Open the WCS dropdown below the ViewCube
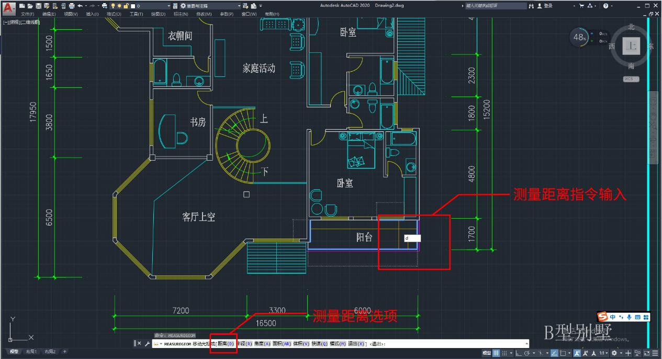Screen dimensions: 662x359 point(631,78)
